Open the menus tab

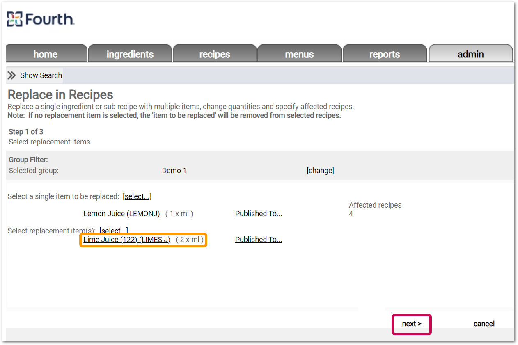[x=299, y=54]
